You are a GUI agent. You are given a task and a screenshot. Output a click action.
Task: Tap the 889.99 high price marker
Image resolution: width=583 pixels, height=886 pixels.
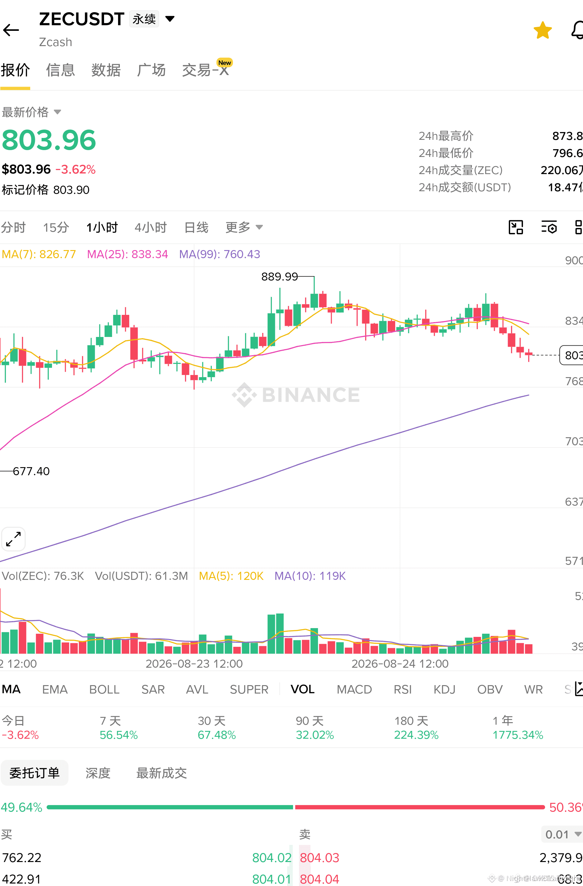[x=280, y=276]
